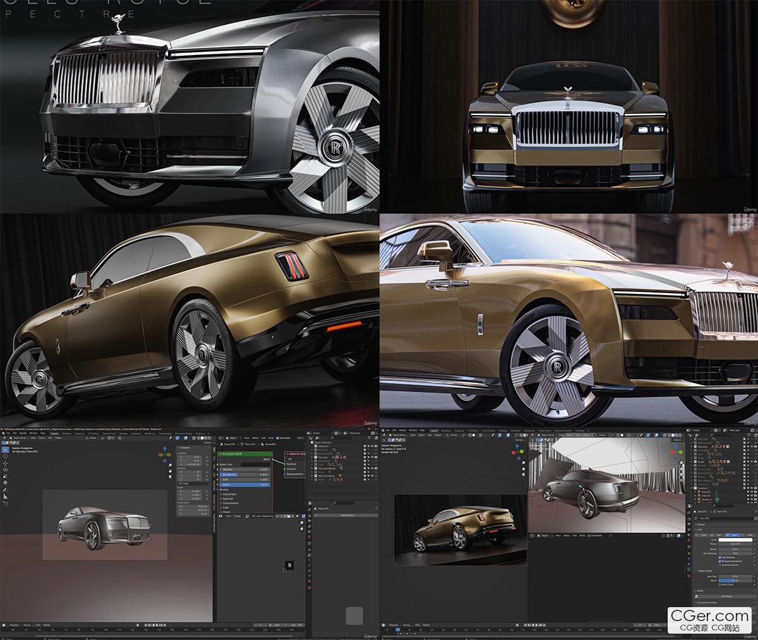Screen dimensions: 758x640
Task: Click the Spot Size value field
Action: 737,577
